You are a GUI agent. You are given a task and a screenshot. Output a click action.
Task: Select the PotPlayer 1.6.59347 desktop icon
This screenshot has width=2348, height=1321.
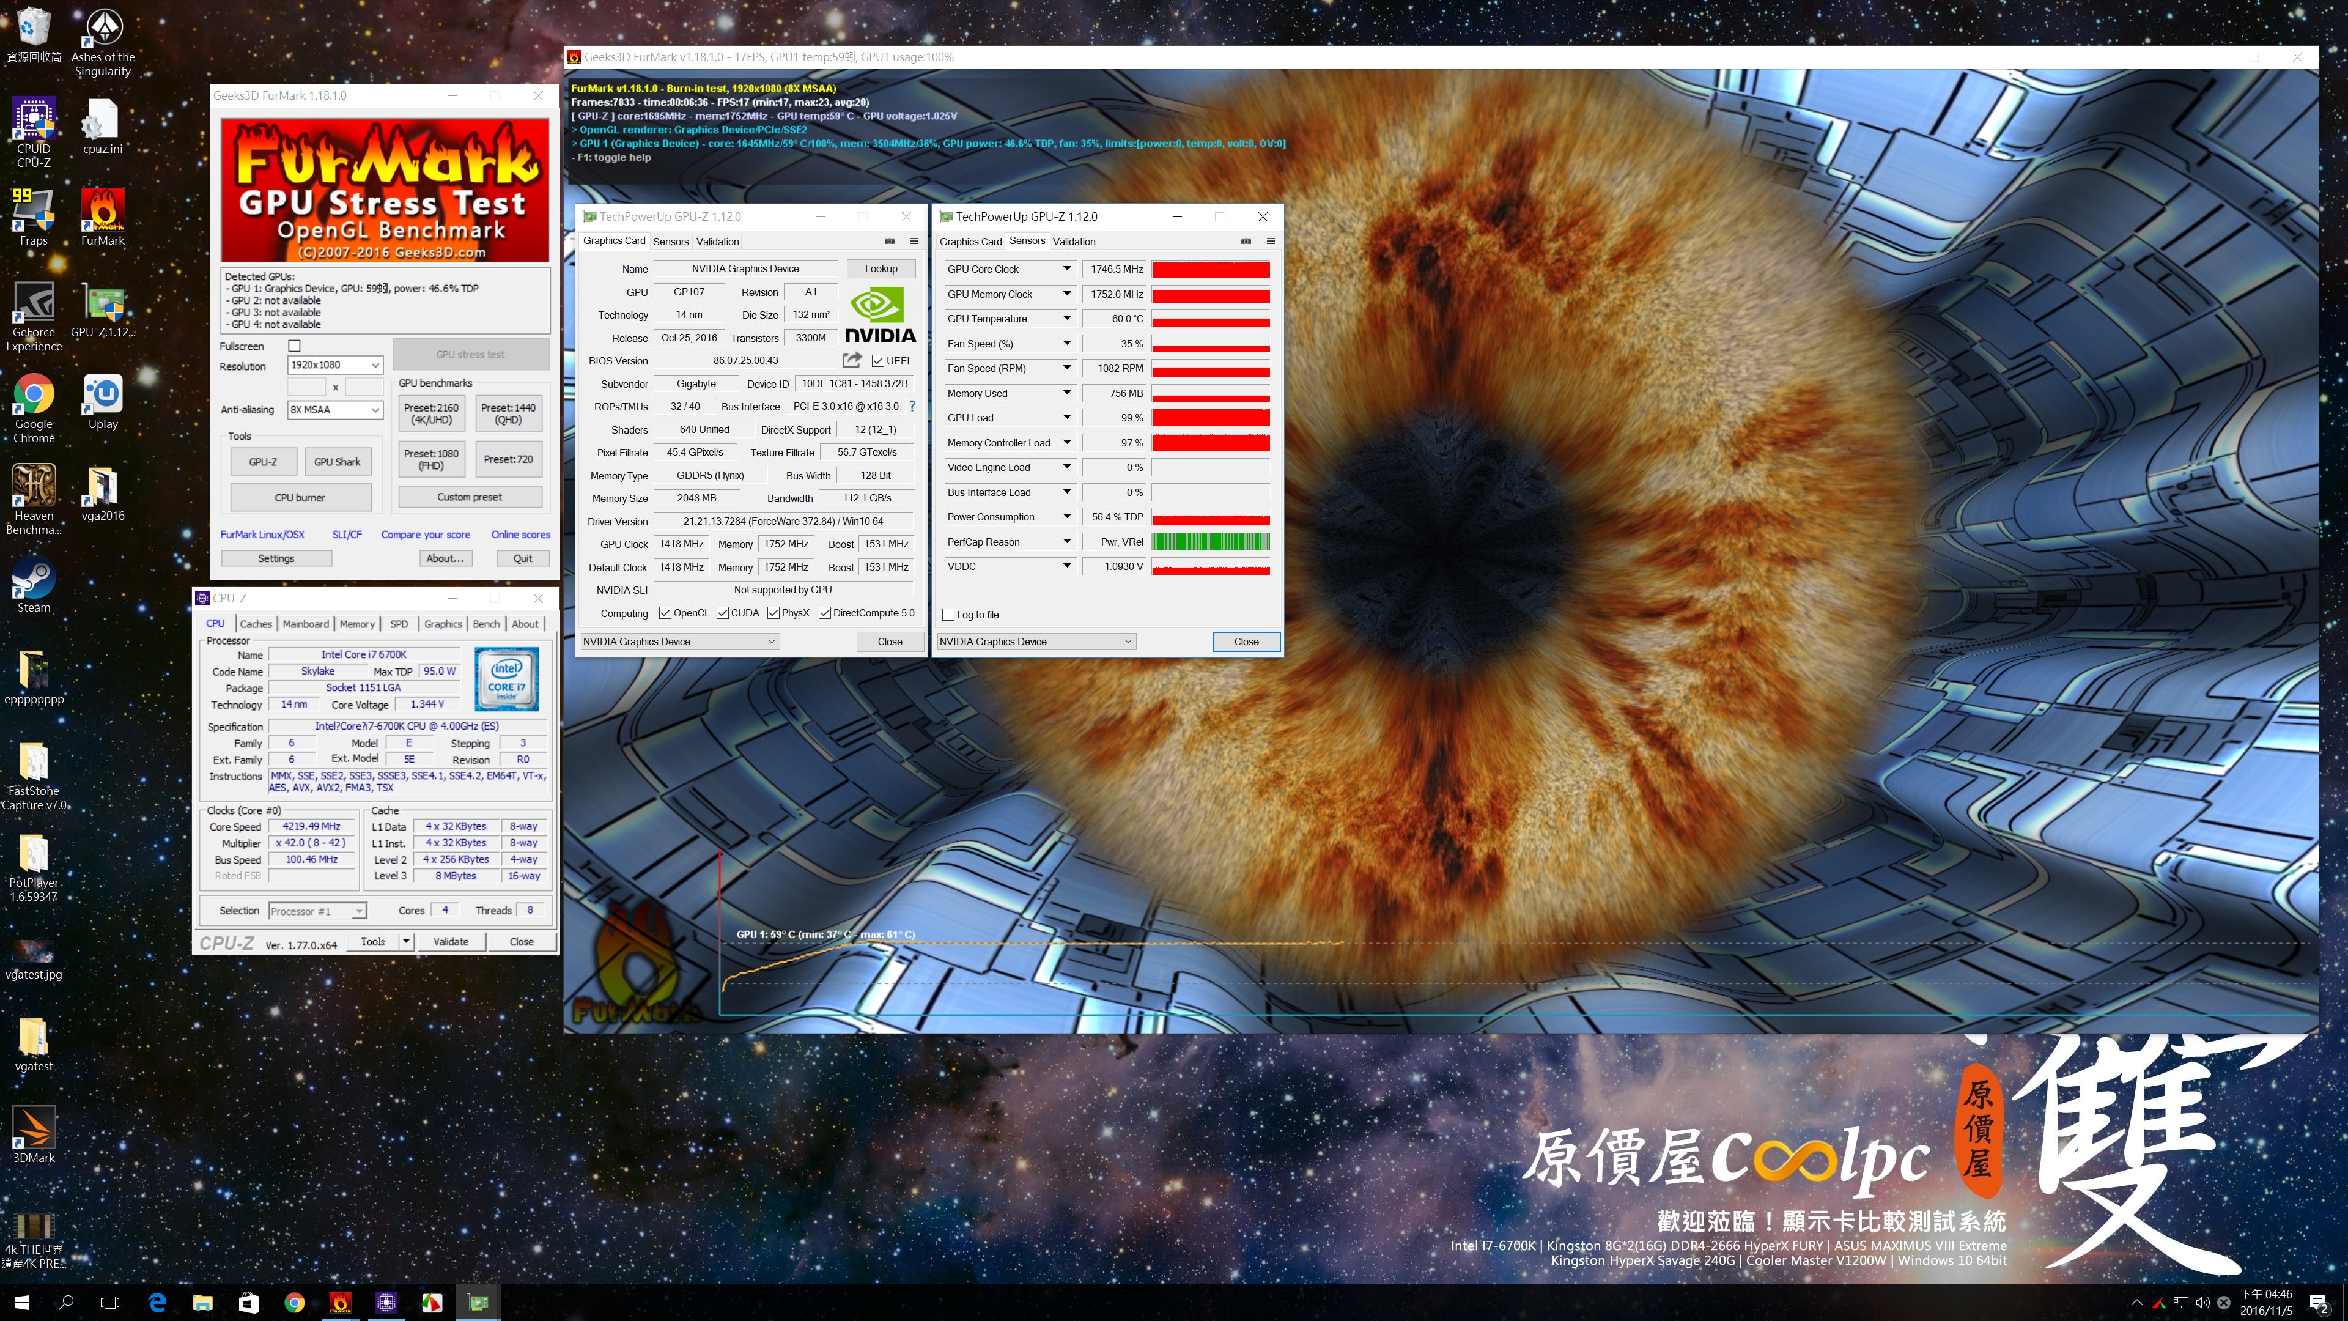point(34,867)
